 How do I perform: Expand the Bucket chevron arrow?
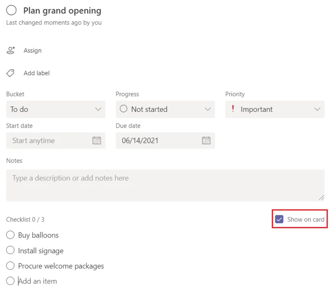pos(98,109)
